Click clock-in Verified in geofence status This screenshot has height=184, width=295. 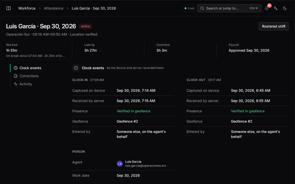[x=134, y=111]
